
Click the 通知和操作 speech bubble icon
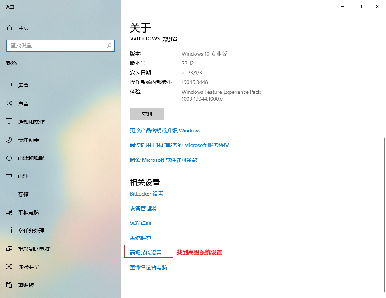pos(9,121)
